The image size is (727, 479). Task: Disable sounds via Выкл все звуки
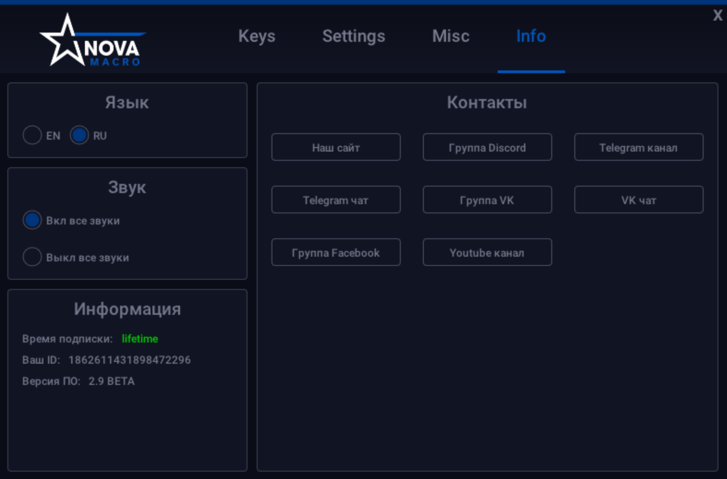32,257
